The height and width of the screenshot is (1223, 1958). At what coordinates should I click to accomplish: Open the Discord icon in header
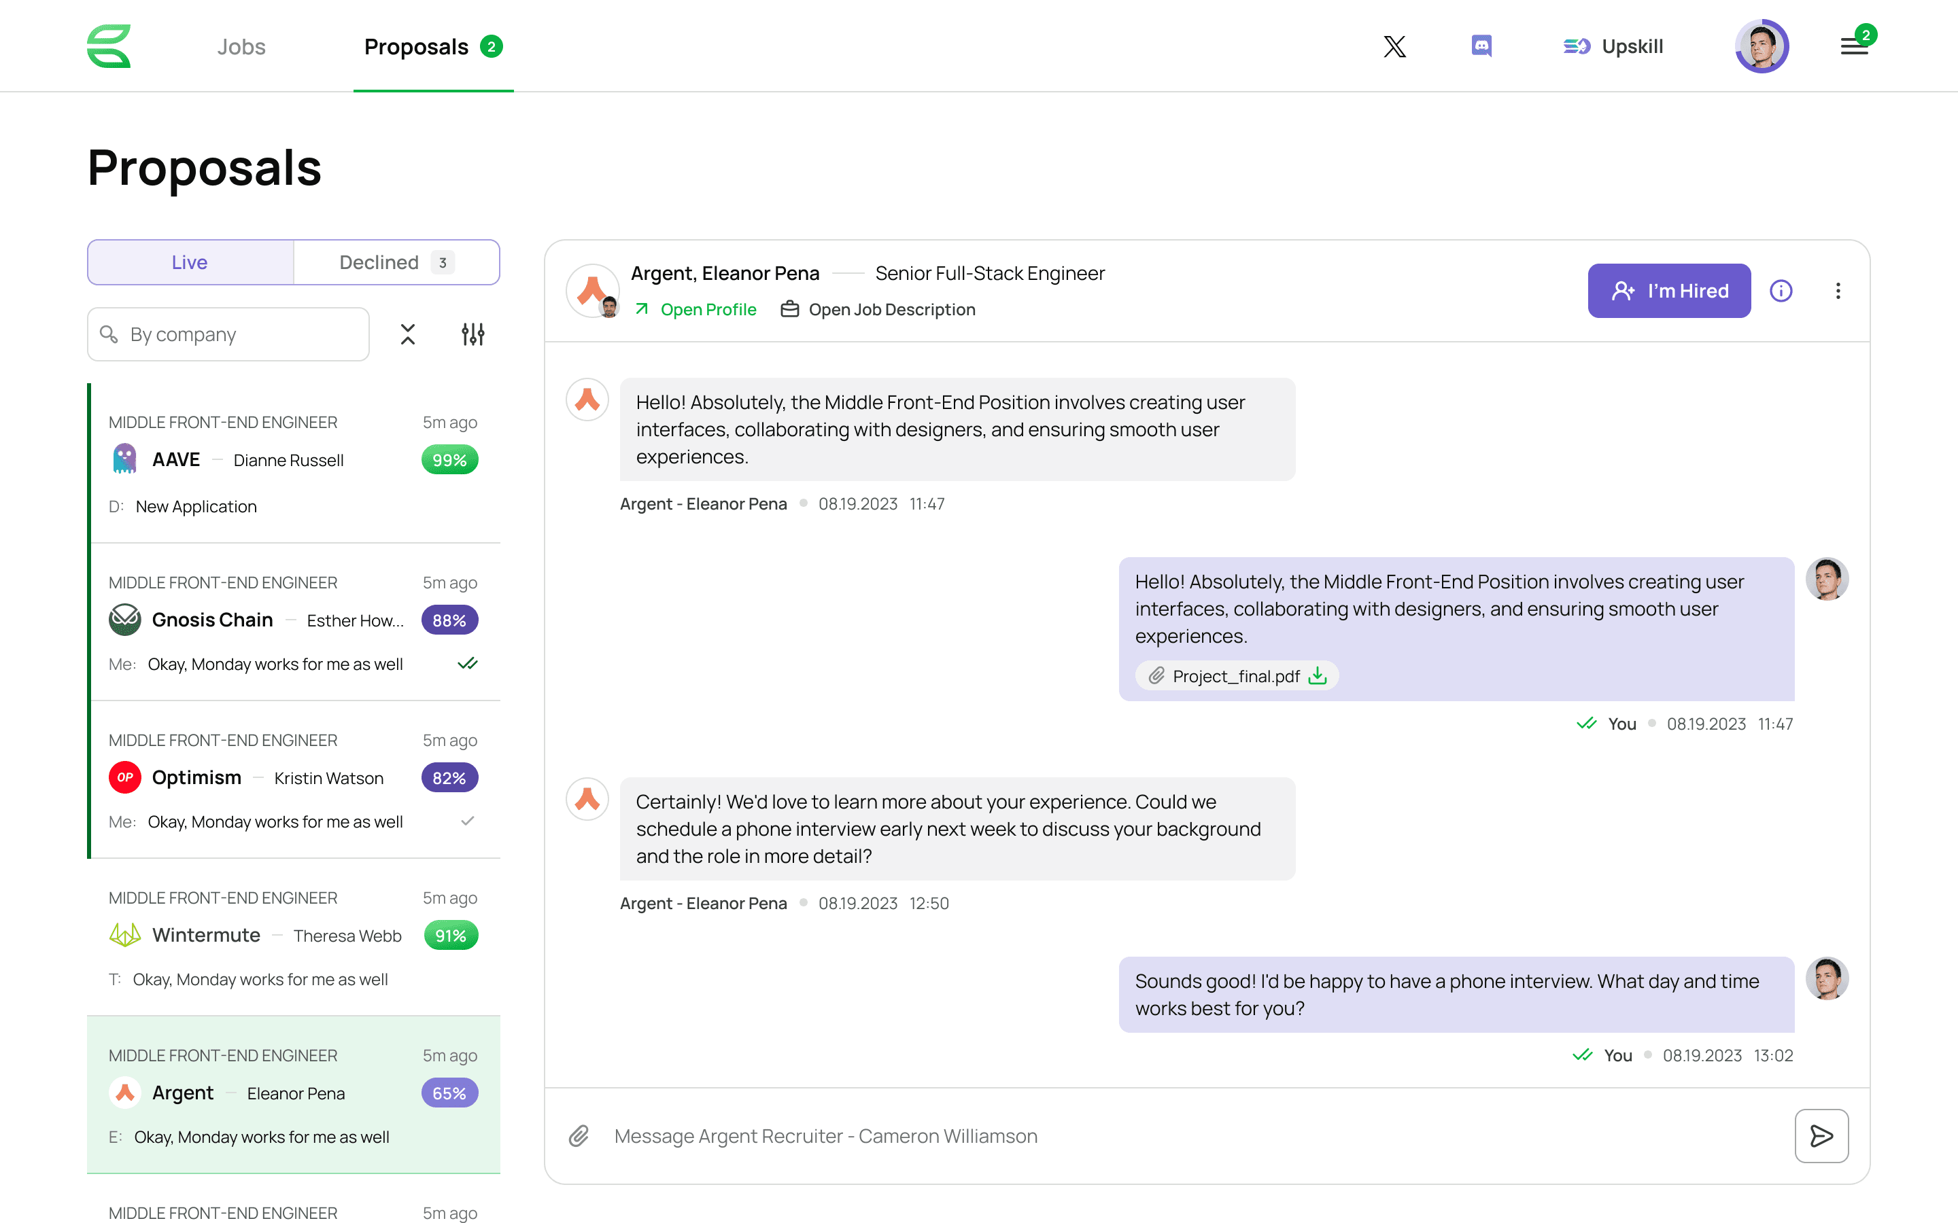click(x=1481, y=46)
